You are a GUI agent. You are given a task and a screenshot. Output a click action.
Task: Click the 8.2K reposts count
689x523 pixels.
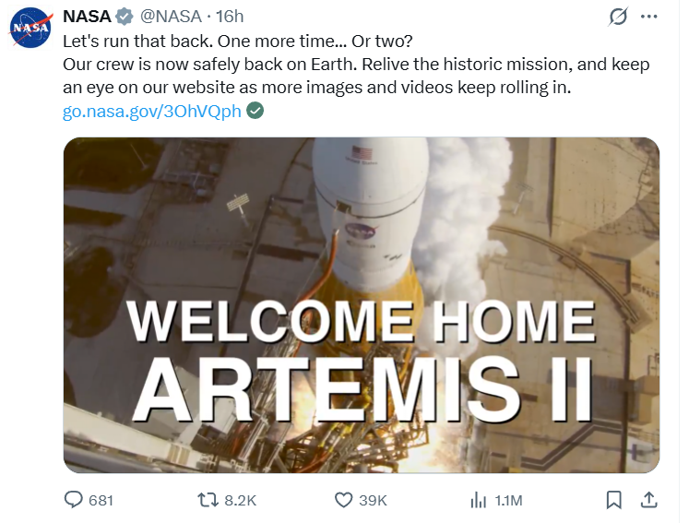click(x=241, y=501)
